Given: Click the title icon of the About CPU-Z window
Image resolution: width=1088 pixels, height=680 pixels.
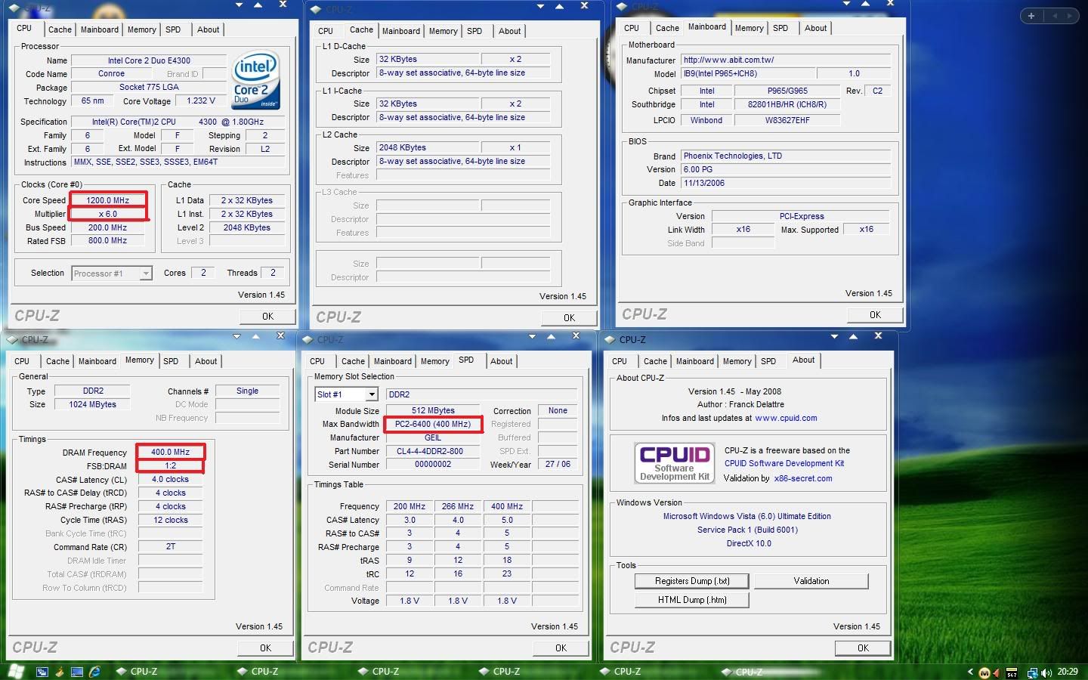Looking at the screenshot, I should (x=610, y=339).
